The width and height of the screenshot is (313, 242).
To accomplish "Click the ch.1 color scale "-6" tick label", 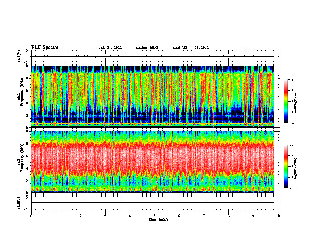I will pyautogui.click(x=292, y=79).
